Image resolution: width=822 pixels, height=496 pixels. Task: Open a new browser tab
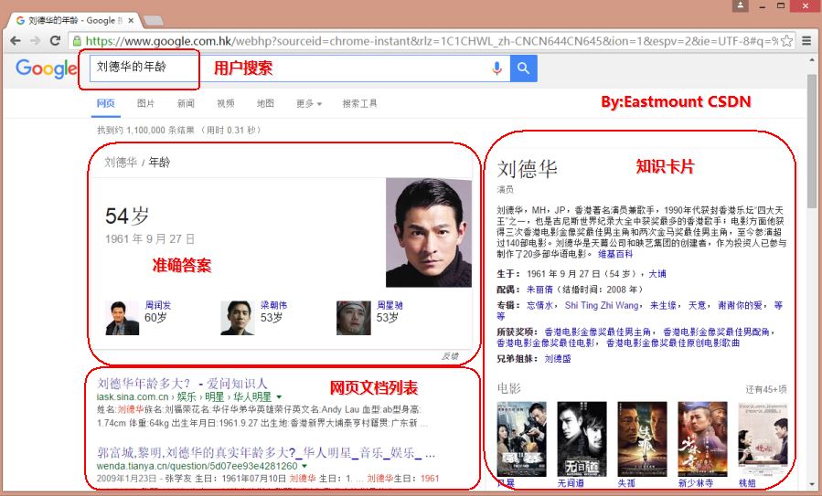[153, 20]
